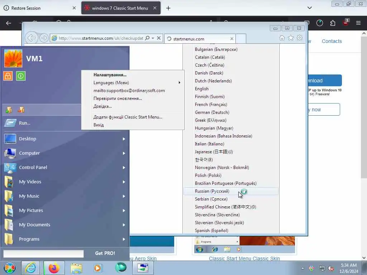Image resolution: width=367 pixels, height=275 pixels.
Task: Switch to Restore Session Firefox tab
Action: (39, 8)
